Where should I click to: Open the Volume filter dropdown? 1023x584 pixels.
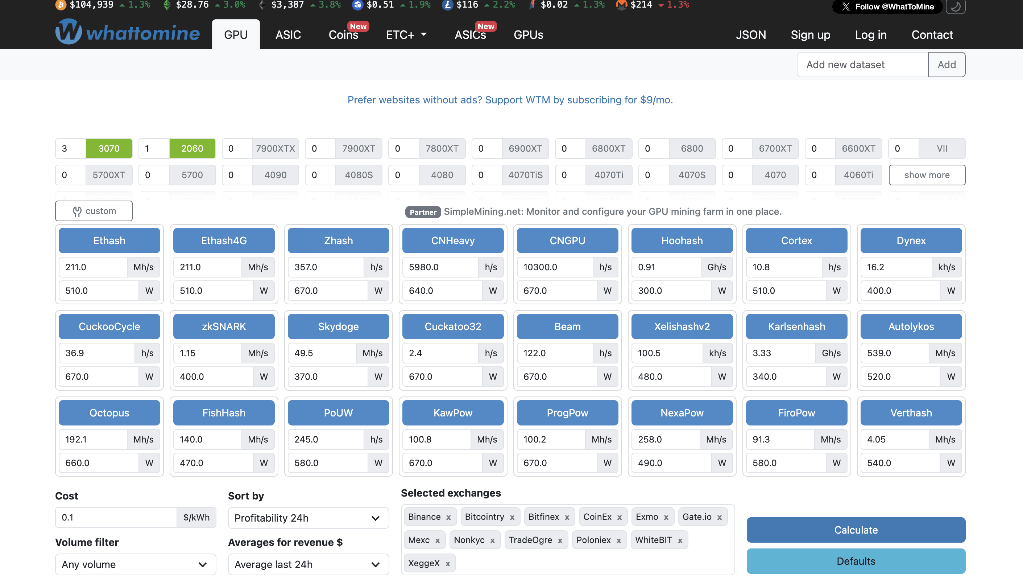click(x=136, y=564)
